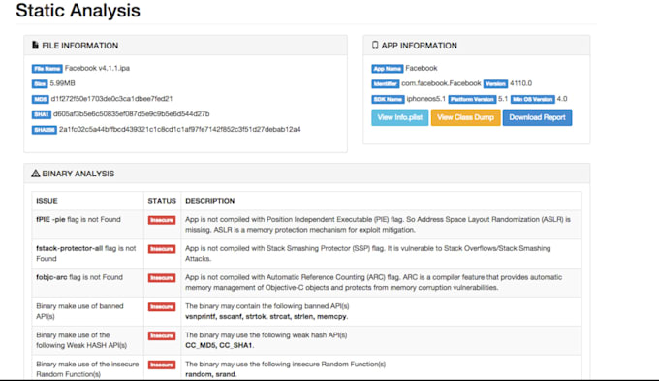Click the View Class Dump button
The image size is (659, 381).
[465, 117]
